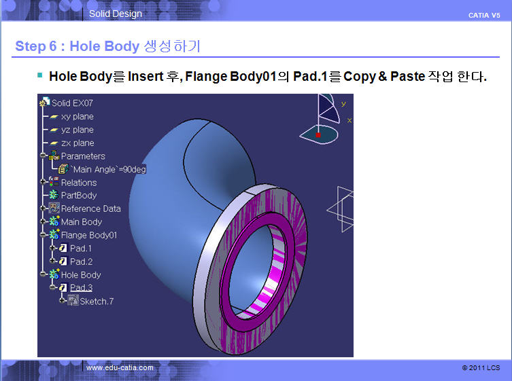
Task: Click the Parameters node icon
Action: click(54, 156)
